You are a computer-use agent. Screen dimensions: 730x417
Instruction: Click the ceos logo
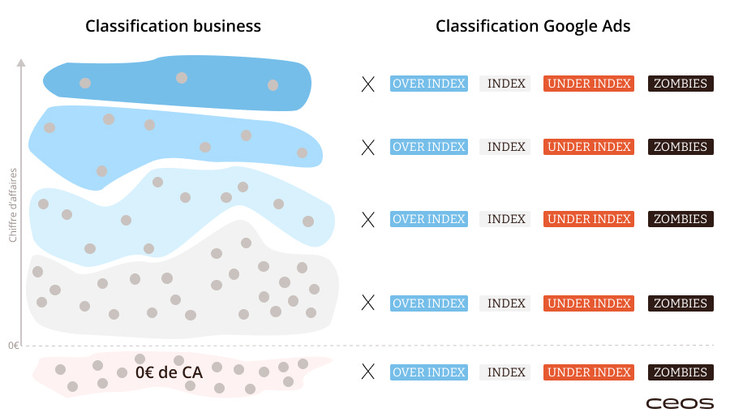[679, 403]
